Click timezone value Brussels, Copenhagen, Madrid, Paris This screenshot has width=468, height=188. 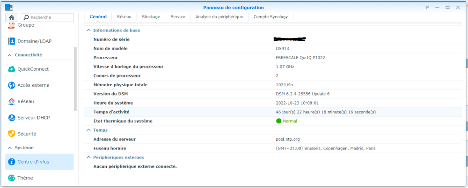(326, 148)
